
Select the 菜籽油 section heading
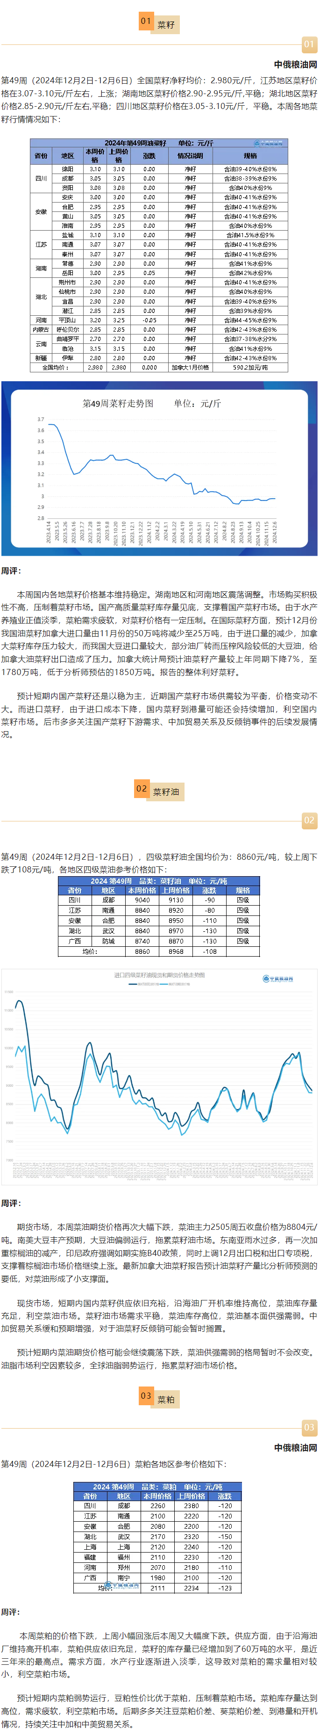click(x=166, y=791)
